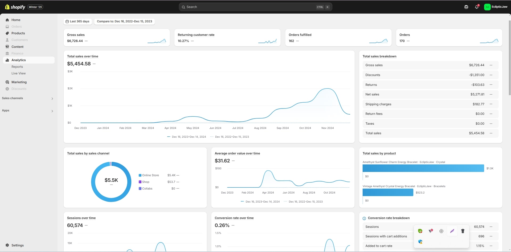This screenshot has width=511, height=252.
Task: Open Slack from the system tray popup
Action: [x=441, y=231]
